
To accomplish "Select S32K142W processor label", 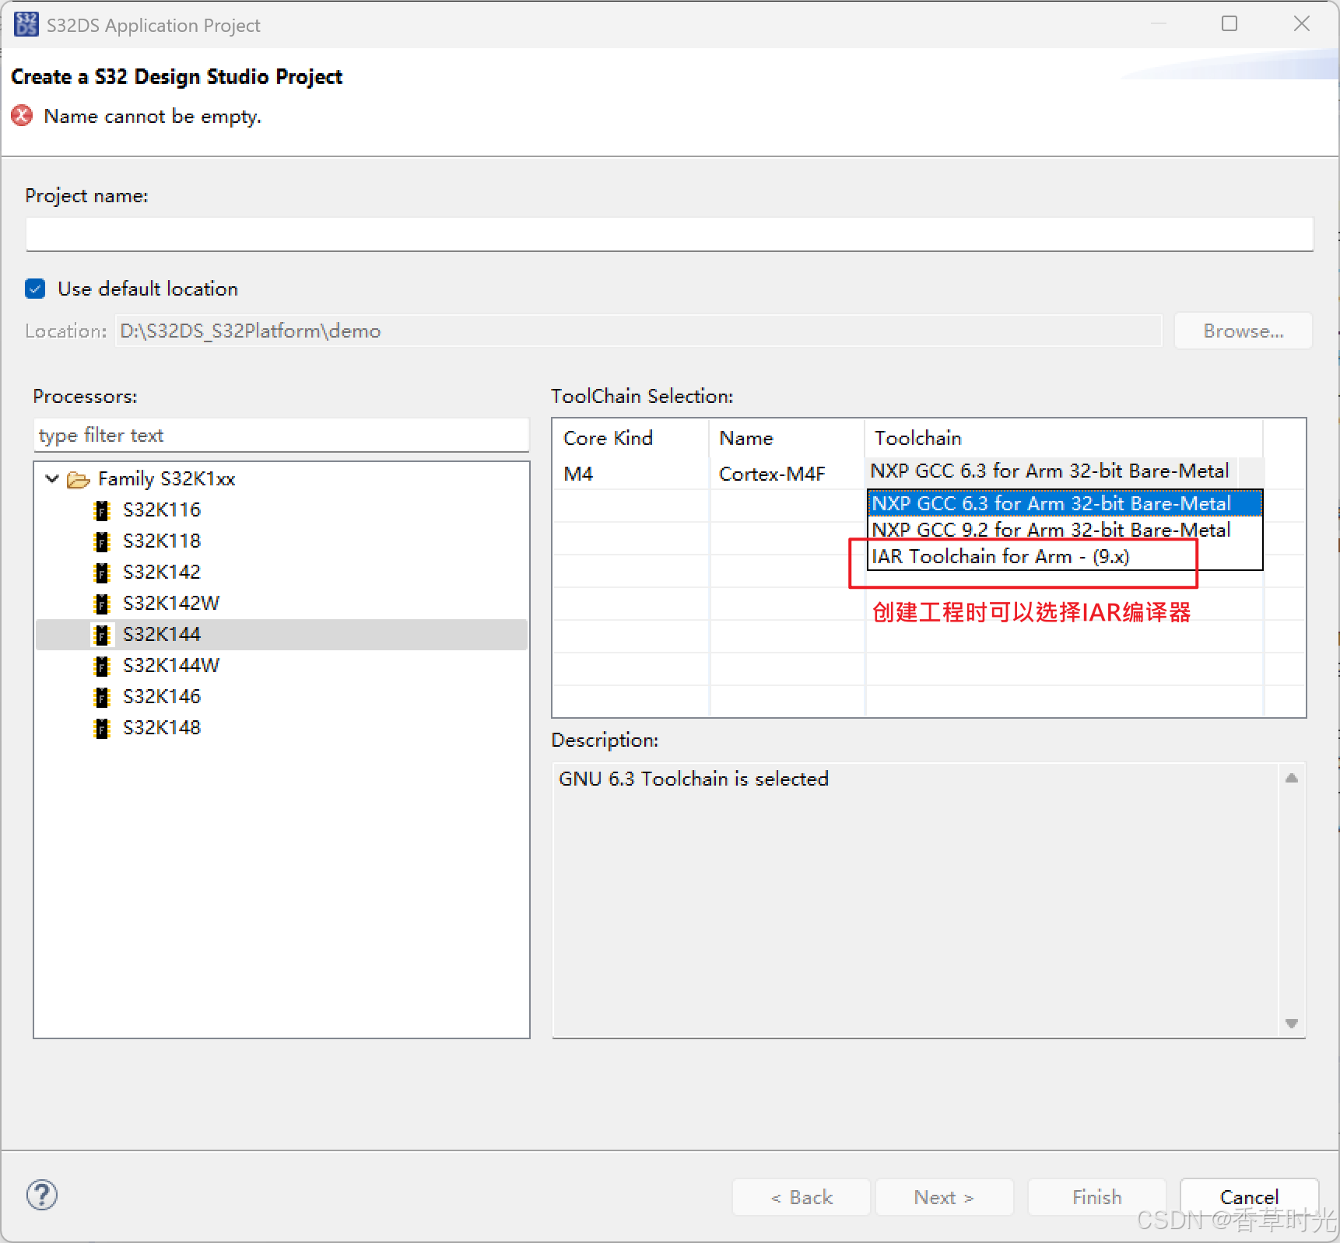I will pos(171,604).
